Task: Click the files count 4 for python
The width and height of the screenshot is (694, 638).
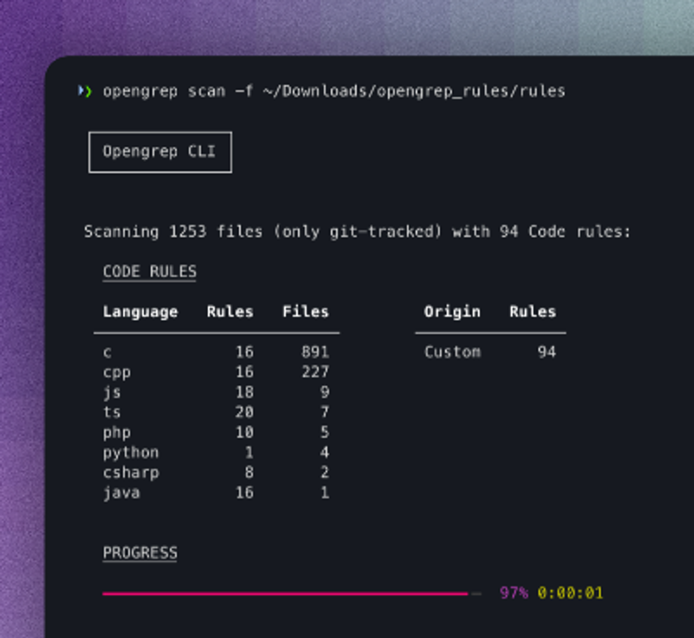Action: point(325,452)
